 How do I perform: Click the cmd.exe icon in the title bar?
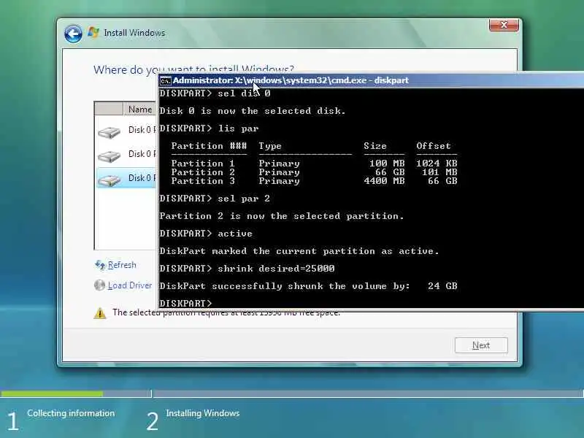click(x=165, y=80)
